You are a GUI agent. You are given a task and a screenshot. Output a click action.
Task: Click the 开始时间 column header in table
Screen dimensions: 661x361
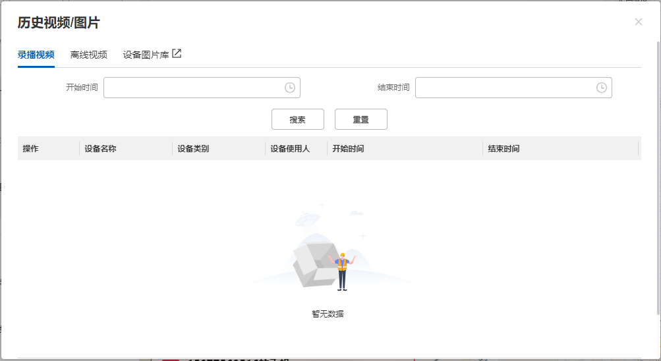coord(405,148)
